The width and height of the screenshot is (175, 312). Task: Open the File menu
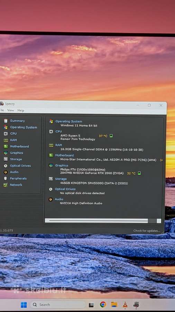pyautogui.click(x=2, y=110)
